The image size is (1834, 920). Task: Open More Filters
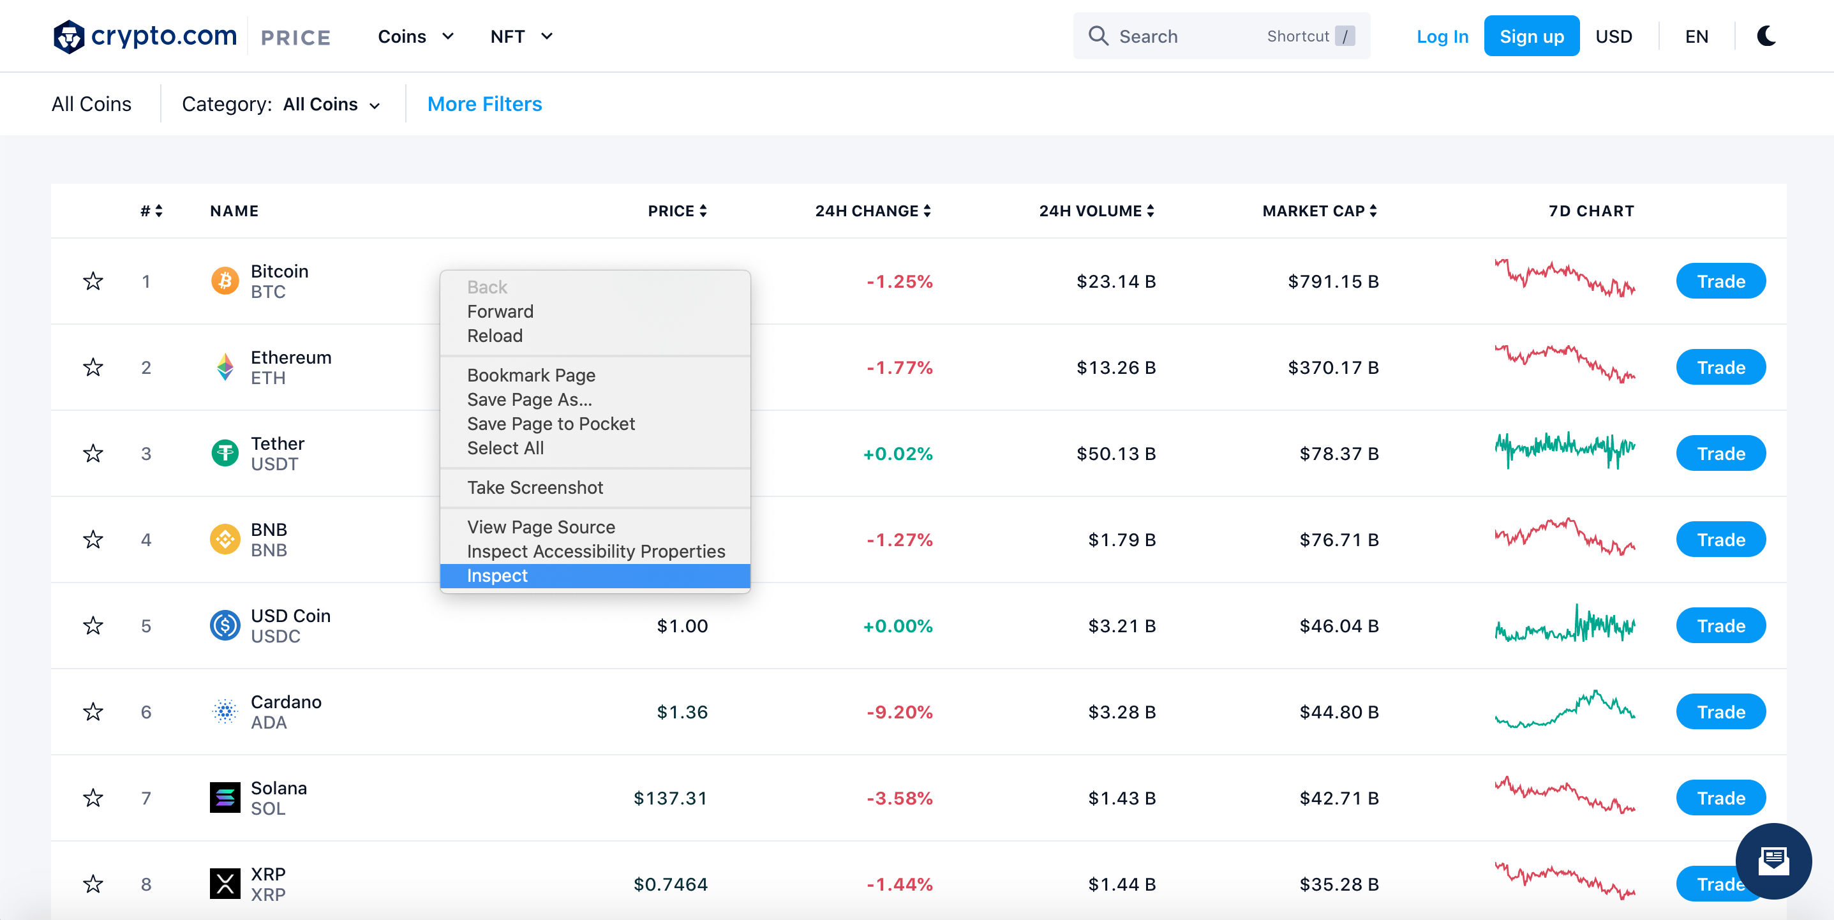coord(484,104)
